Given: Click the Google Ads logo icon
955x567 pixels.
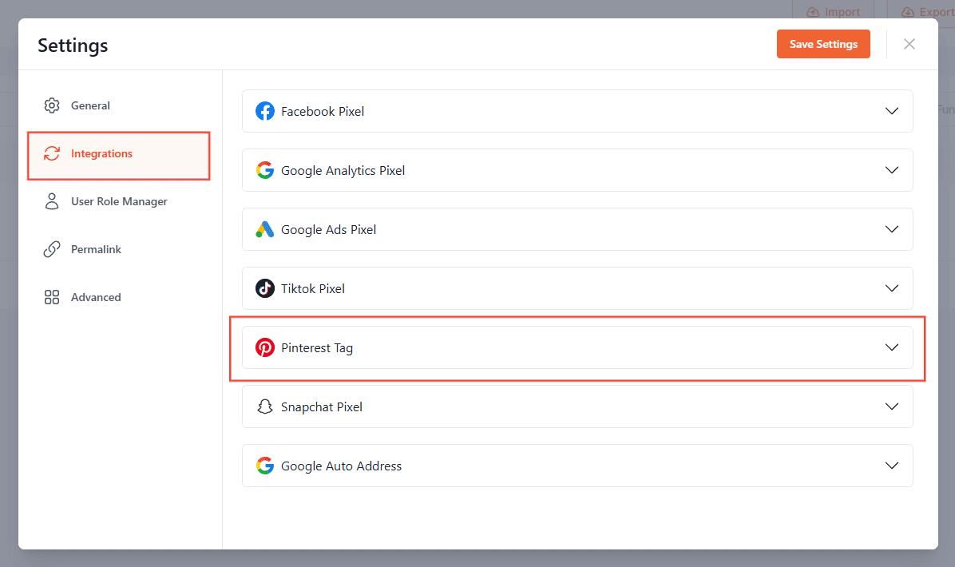Looking at the screenshot, I should click(x=264, y=230).
